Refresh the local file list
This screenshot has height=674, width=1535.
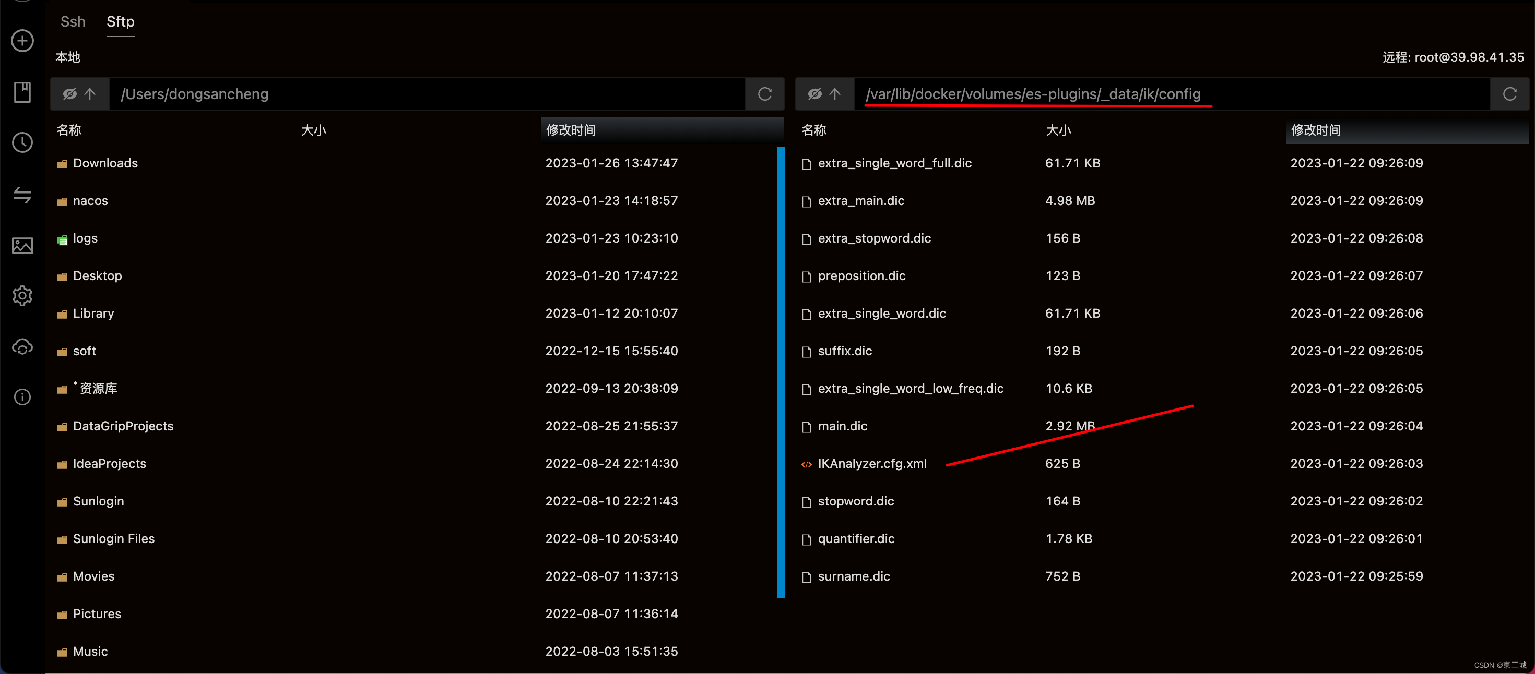(x=764, y=94)
